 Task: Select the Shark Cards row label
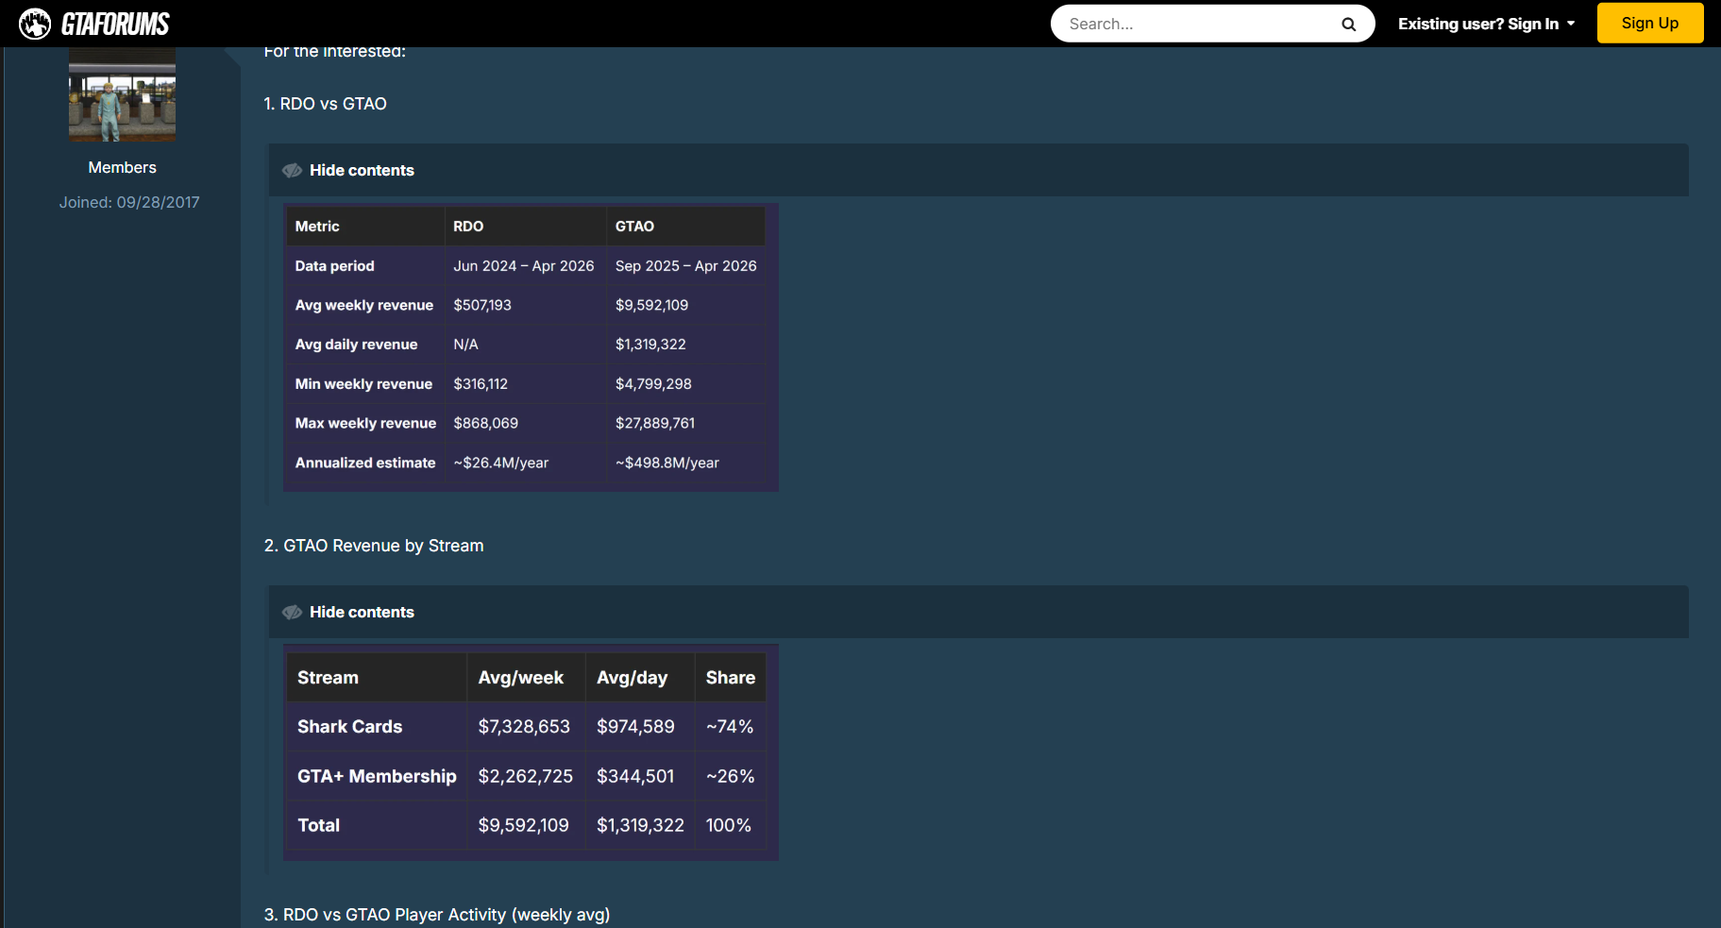point(349,727)
